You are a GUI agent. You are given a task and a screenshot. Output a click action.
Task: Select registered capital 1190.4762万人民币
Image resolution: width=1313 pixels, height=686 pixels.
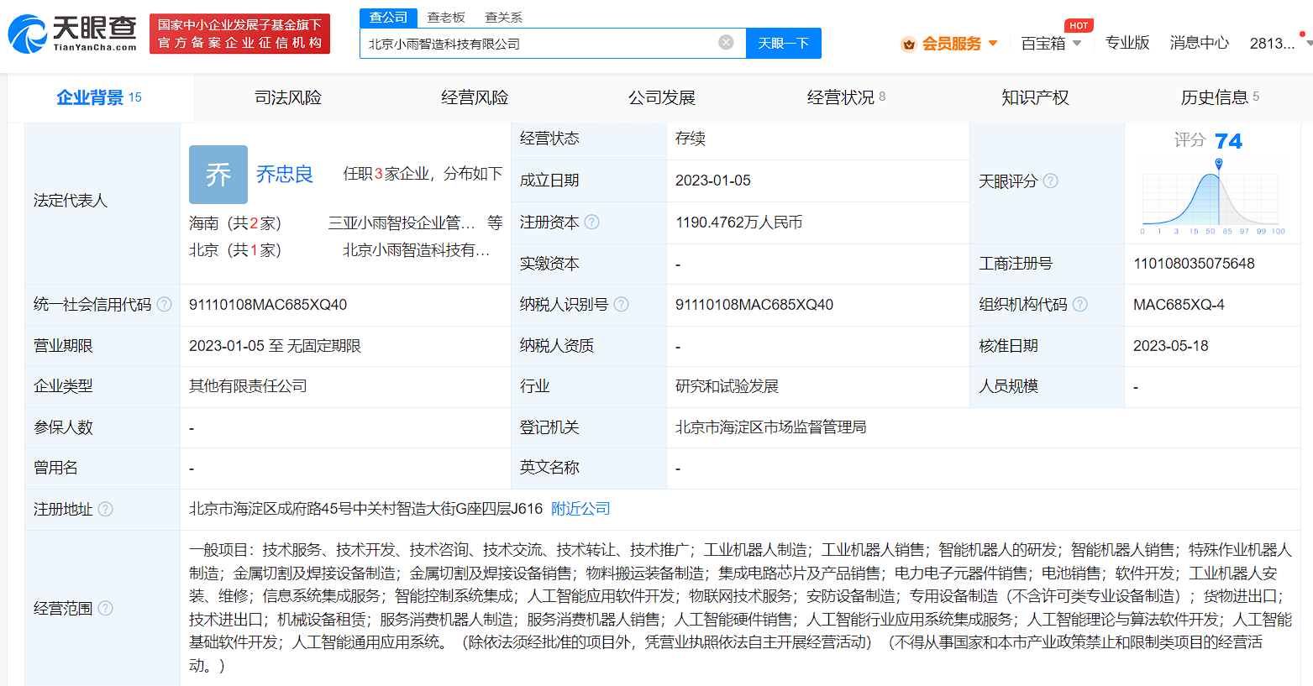point(738,223)
